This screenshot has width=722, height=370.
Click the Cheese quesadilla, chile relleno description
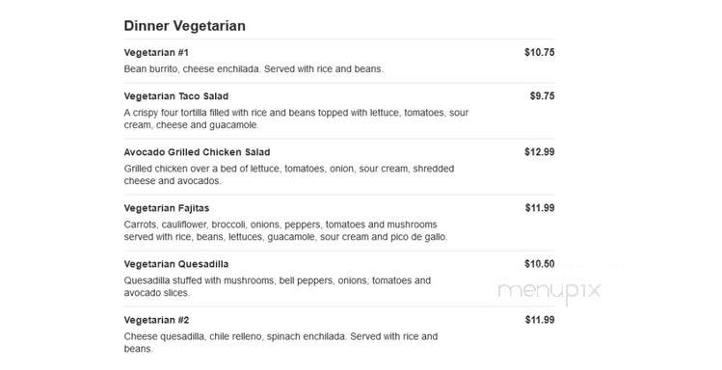pos(281,343)
